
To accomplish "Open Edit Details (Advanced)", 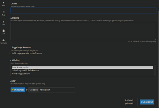I will [129, 102].
